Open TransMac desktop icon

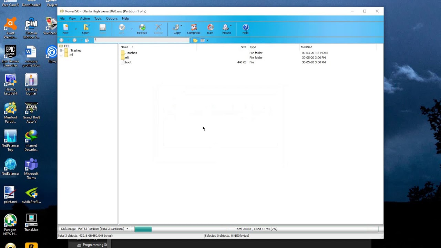31,223
